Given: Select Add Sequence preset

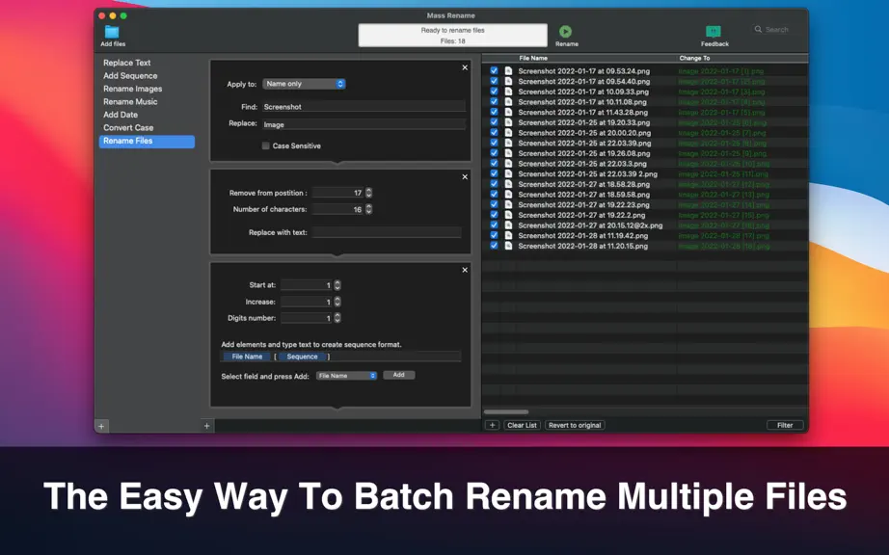Looking at the screenshot, I should 130,76.
